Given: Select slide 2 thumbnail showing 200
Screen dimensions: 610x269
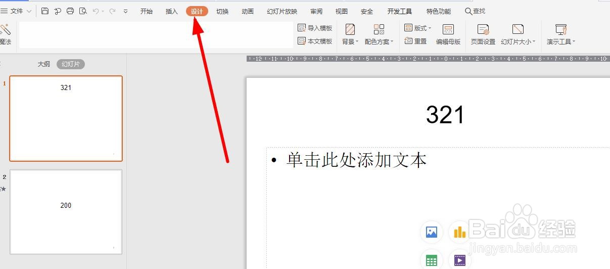Looking at the screenshot, I should pyautogui.click(x=66, y=212).
